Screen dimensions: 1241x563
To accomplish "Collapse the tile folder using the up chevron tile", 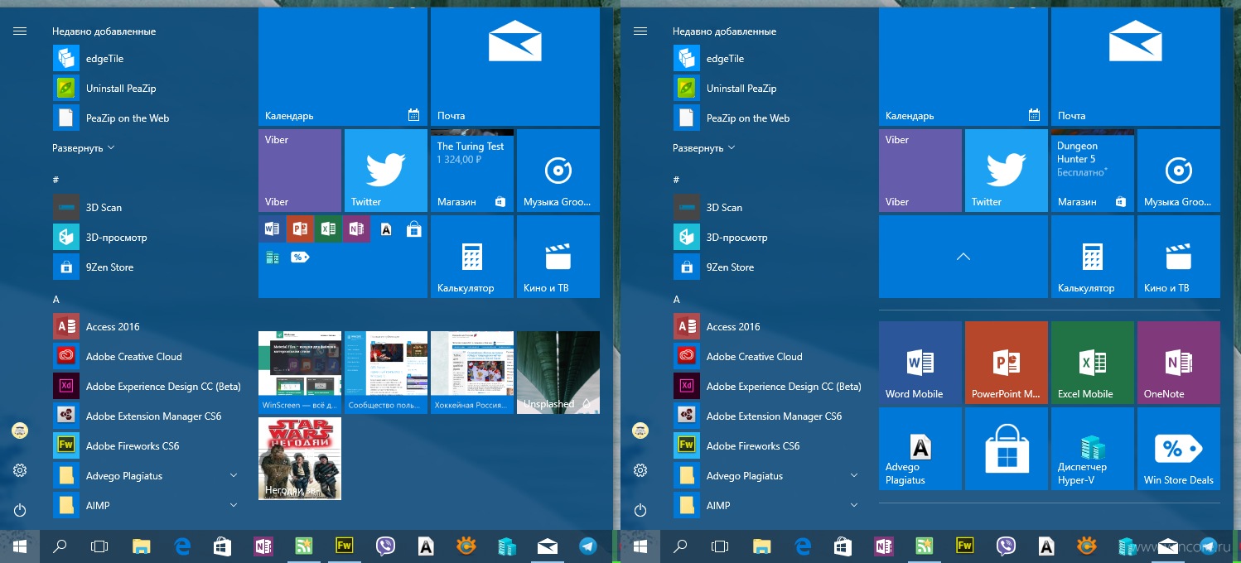I will (962, 257).
